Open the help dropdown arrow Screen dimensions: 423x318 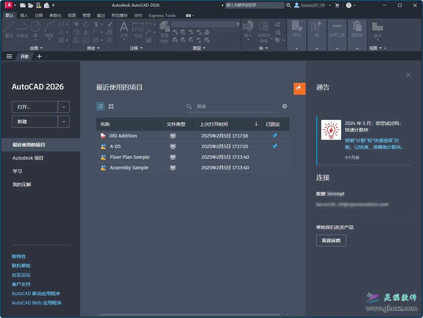[x=355, y=5]
